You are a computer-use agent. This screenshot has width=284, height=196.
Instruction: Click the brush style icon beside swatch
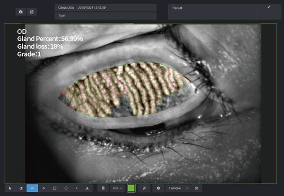pyautogui.click(x=144, y=188)
